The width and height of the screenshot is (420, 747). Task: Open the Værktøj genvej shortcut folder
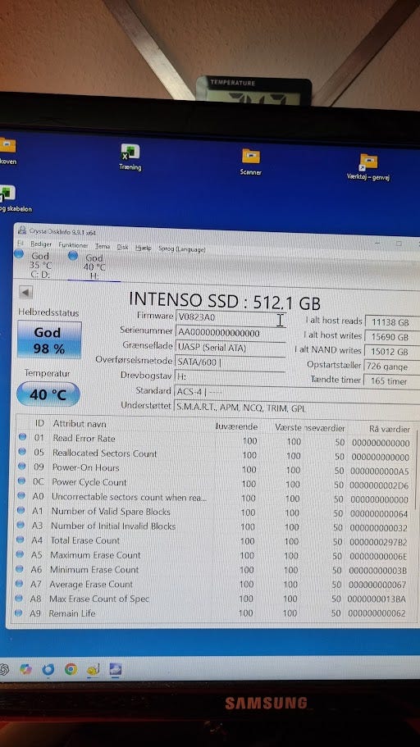pyautogui.click(x=368, y=166)
